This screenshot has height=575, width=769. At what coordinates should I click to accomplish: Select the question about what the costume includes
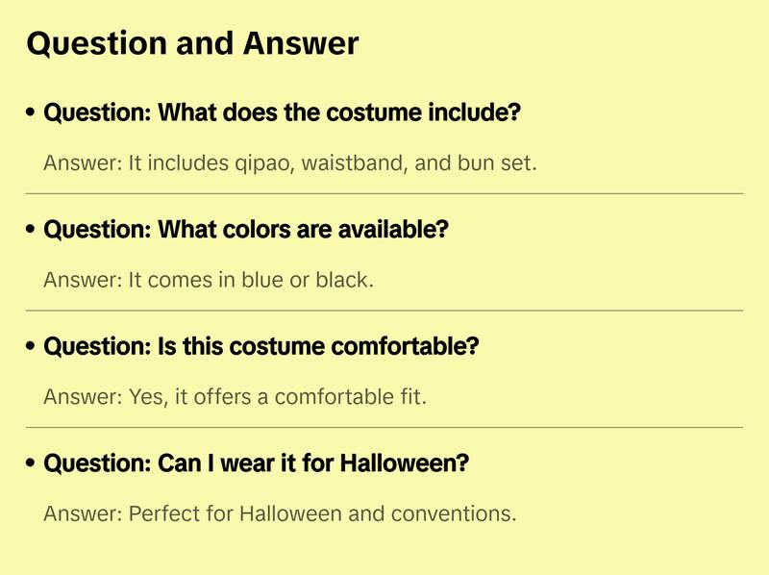click(x=282, y=113)
